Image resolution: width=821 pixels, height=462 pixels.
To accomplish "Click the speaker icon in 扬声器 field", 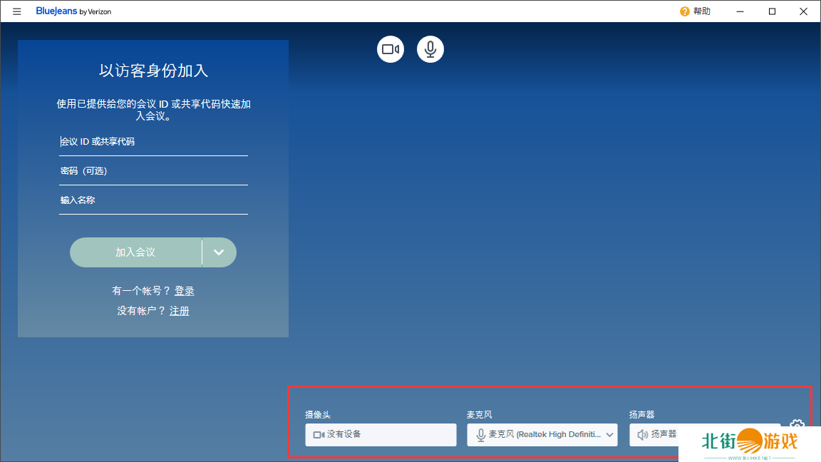I will 642,434.
